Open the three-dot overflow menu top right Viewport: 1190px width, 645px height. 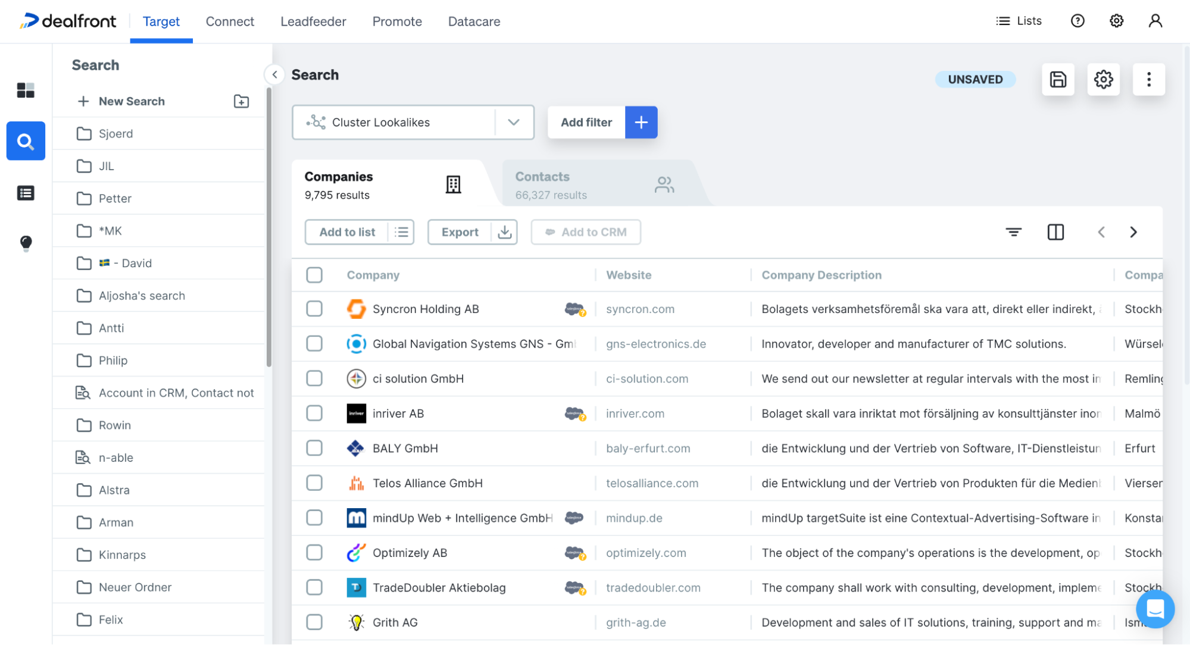[x=1149, y=79]
